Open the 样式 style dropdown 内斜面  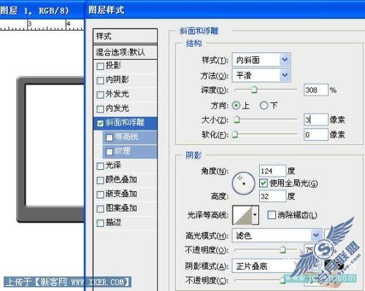point(261,60)
